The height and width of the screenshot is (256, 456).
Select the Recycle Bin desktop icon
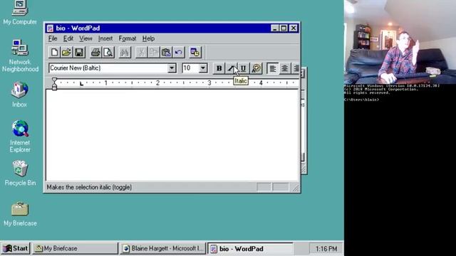click(20, 173)
